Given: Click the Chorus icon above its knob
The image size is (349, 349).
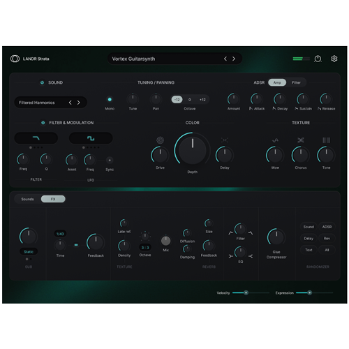Looking at the screenshot, I should (301, 140).
